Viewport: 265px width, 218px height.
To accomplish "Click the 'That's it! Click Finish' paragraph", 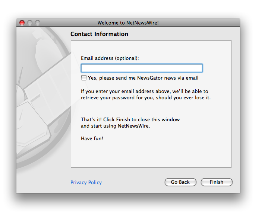I will click(x=130, y=123).
